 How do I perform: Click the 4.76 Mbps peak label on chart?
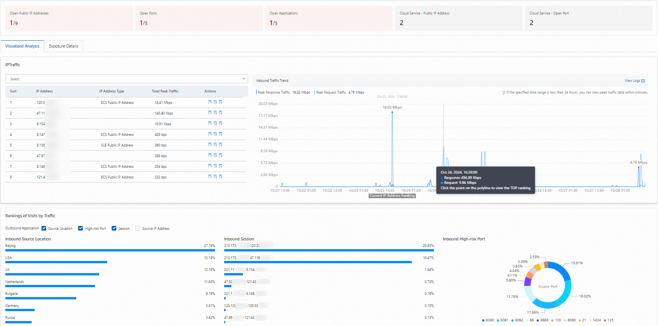pyautogui.click(x=639, y=162)
